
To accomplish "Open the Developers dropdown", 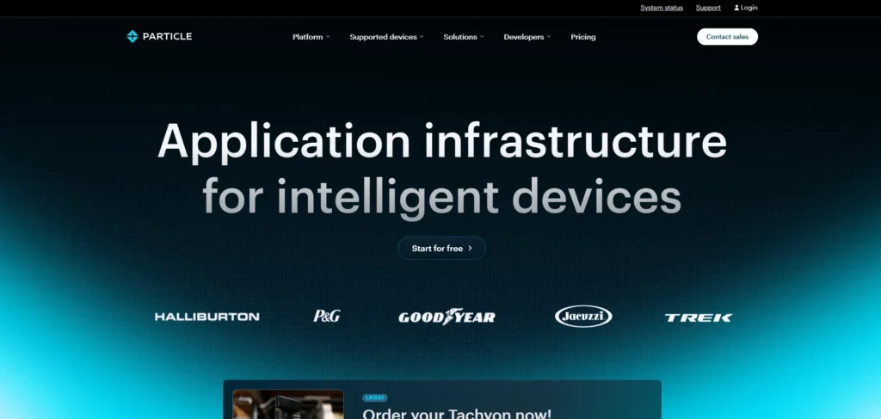I will (x=527, y=37).
